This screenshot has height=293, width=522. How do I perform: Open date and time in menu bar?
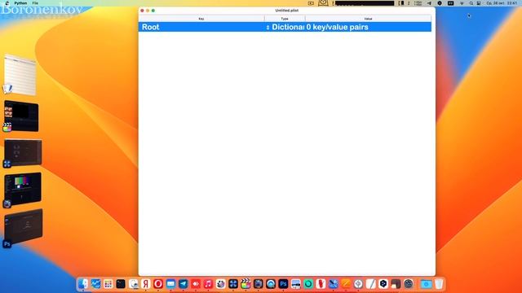pyautogui.click(x=502, y=3)
